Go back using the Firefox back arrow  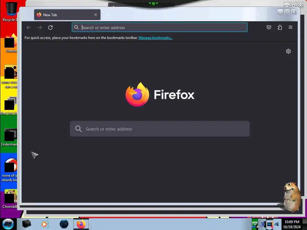click(29, 28)
